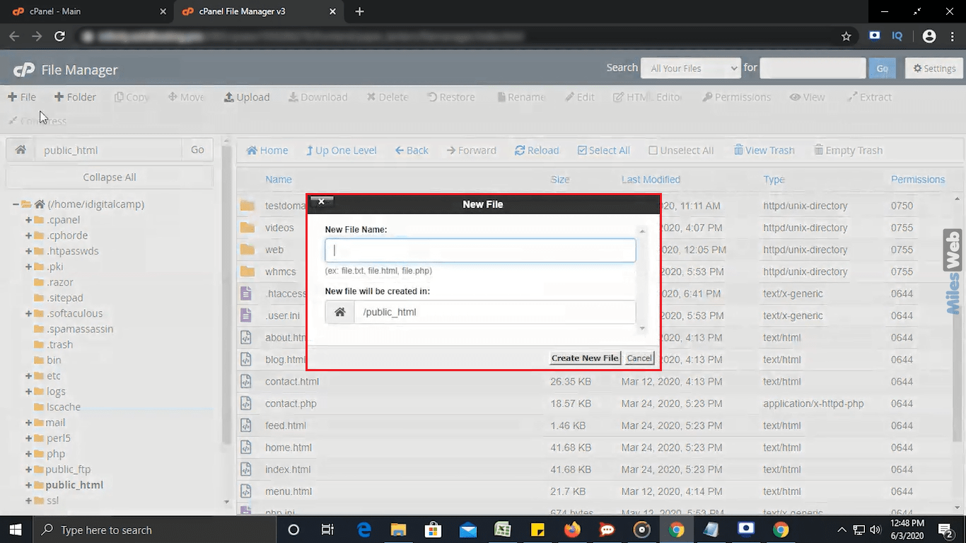Click the + Folder toolbar button
Screen dimensions: 966x543
click(x=75, y=97)
